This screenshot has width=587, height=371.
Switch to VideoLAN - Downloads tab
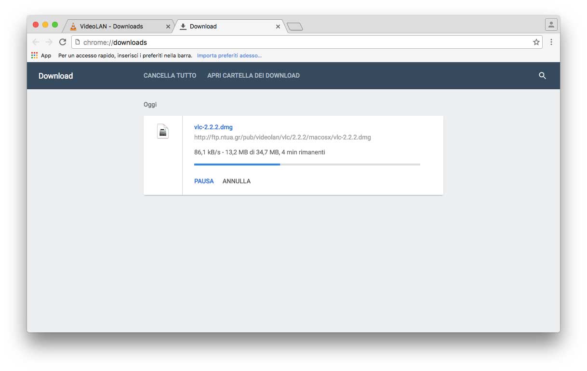(x=119, y=27)
